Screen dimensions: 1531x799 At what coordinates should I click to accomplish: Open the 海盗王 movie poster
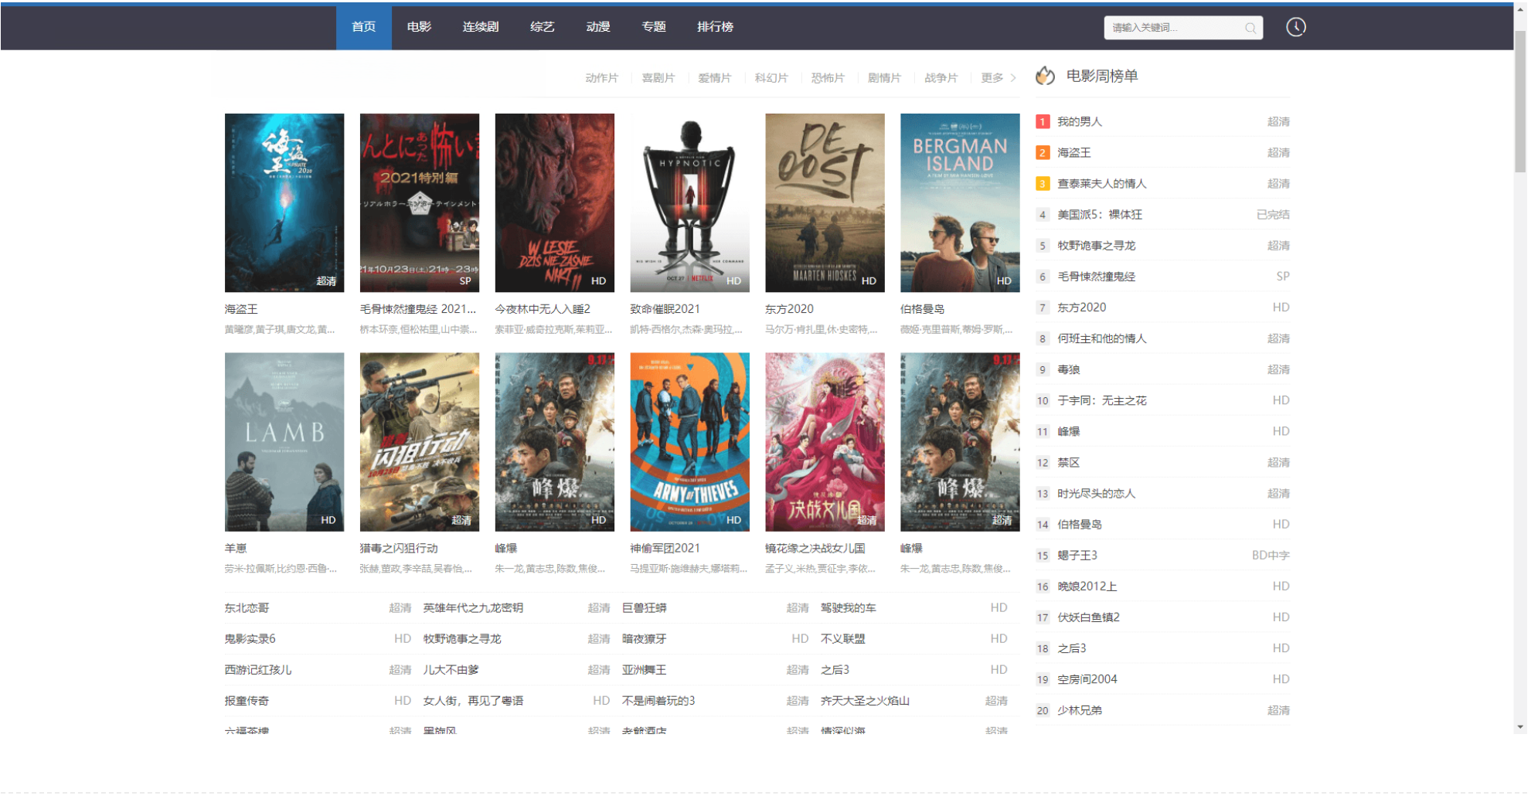click(x=284, y=202)
